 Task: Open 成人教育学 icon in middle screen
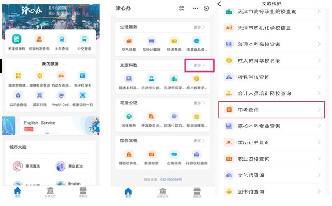coord(196,79)
